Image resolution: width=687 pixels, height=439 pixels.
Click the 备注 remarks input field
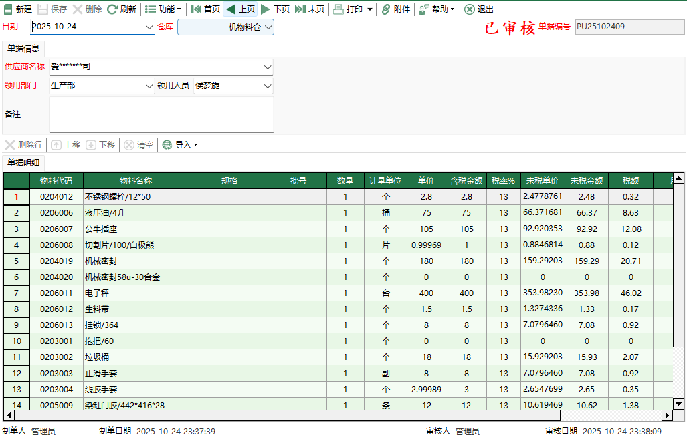161,112
